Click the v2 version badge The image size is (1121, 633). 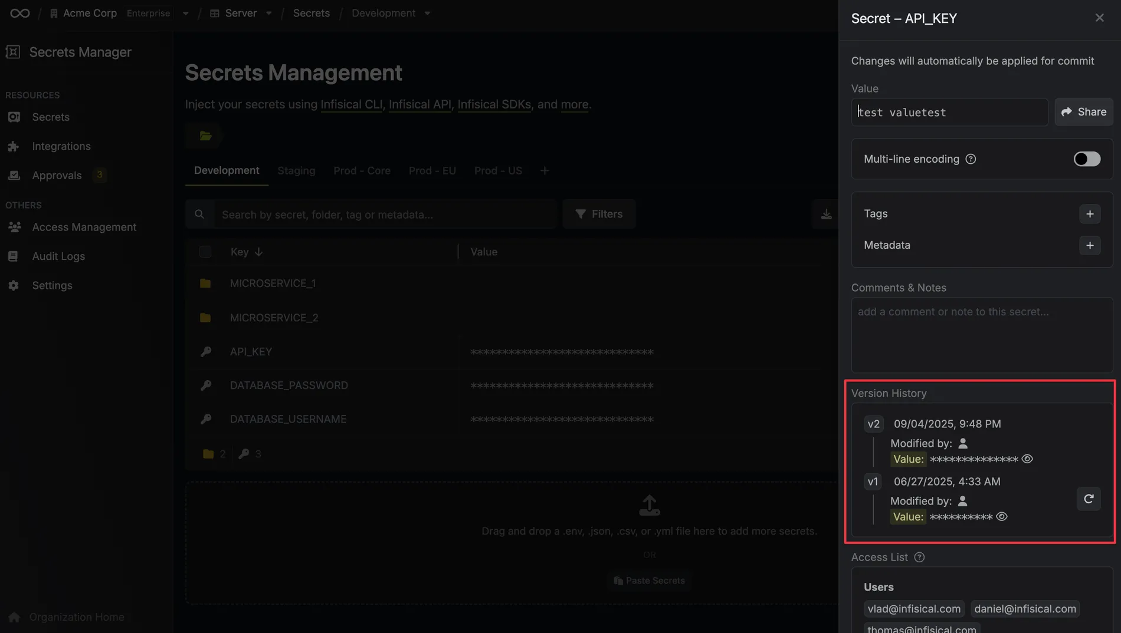873,424
